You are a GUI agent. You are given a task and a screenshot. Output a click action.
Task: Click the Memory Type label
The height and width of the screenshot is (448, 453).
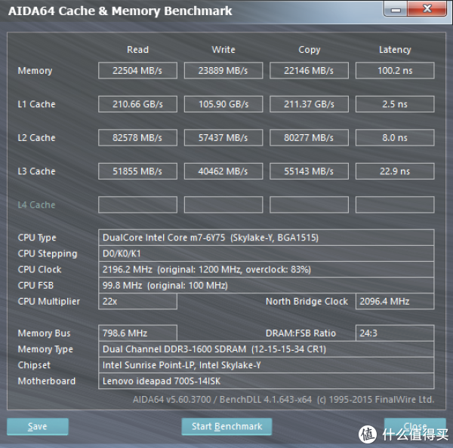point(45,349)
